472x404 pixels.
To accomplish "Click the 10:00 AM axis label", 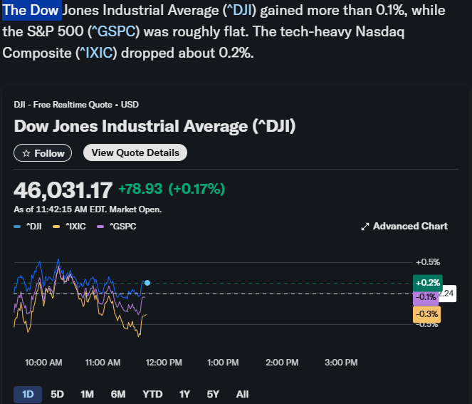I will pyautogui.click(x=43, y=363).
